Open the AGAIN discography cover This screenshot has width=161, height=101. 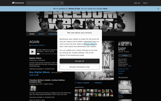tap(125, 87)
